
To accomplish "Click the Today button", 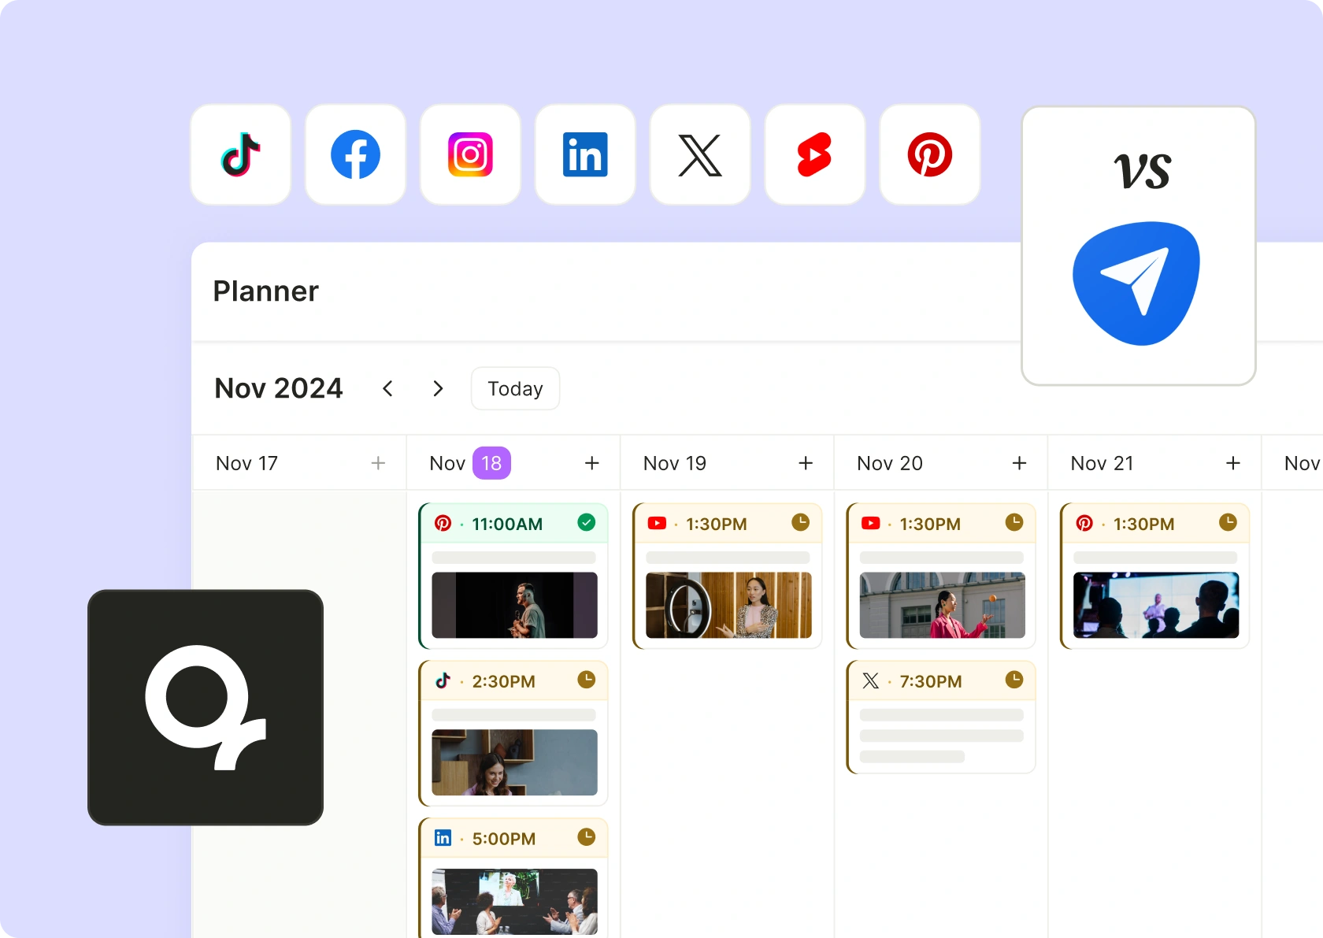I will pyautogui.click(x=515, y=388).
